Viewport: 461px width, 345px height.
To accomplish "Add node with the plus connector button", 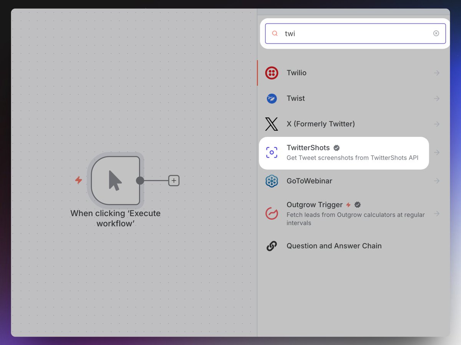I will (x=174, y=181).
